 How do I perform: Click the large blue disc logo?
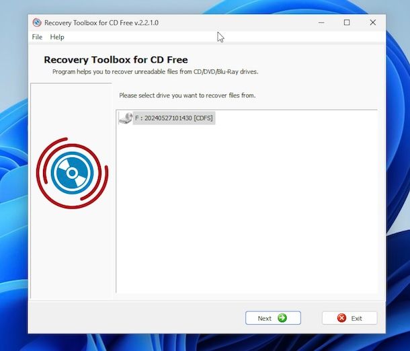pyautogui.click(x=72, y=173)
